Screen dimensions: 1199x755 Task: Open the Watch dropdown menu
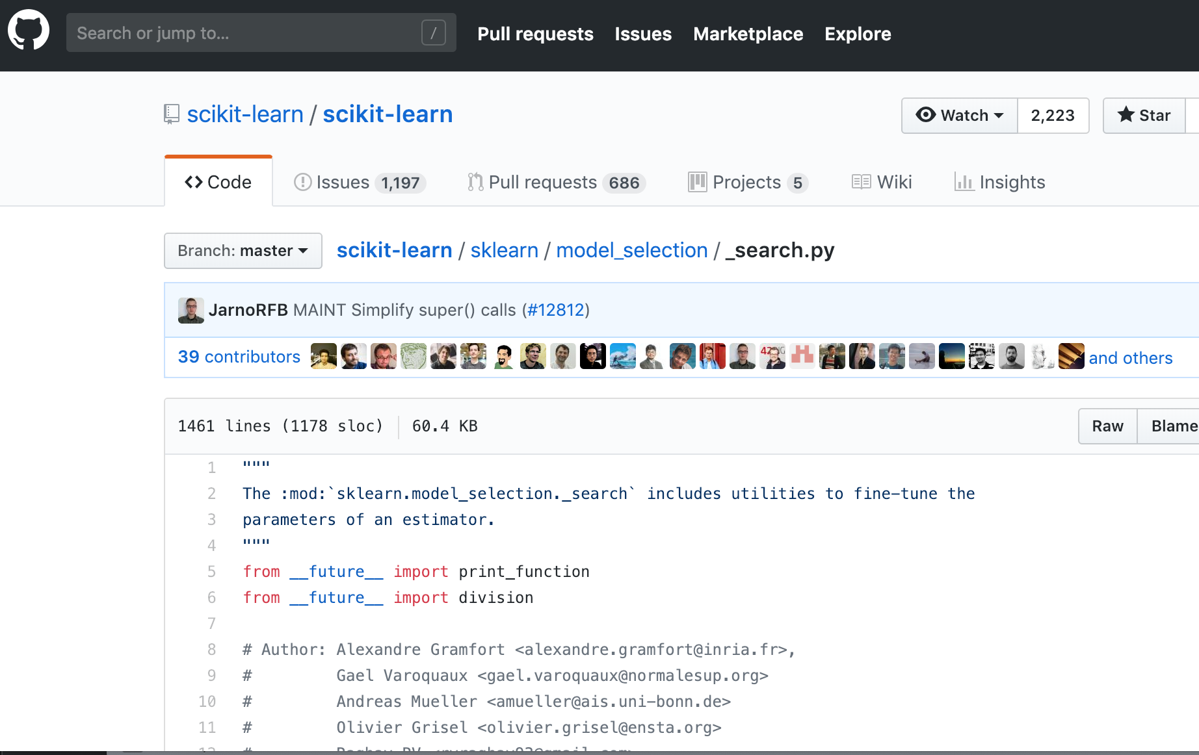[x=959, y=116]
